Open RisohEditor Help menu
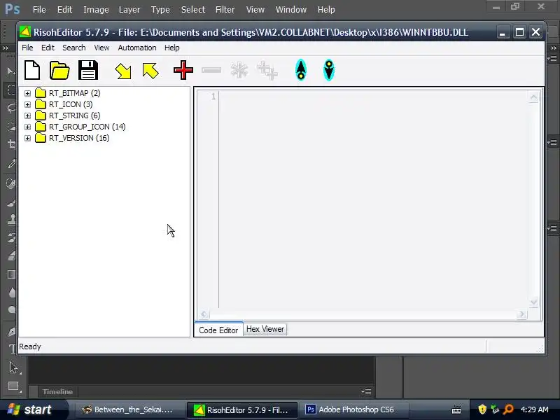 [171, 48]
